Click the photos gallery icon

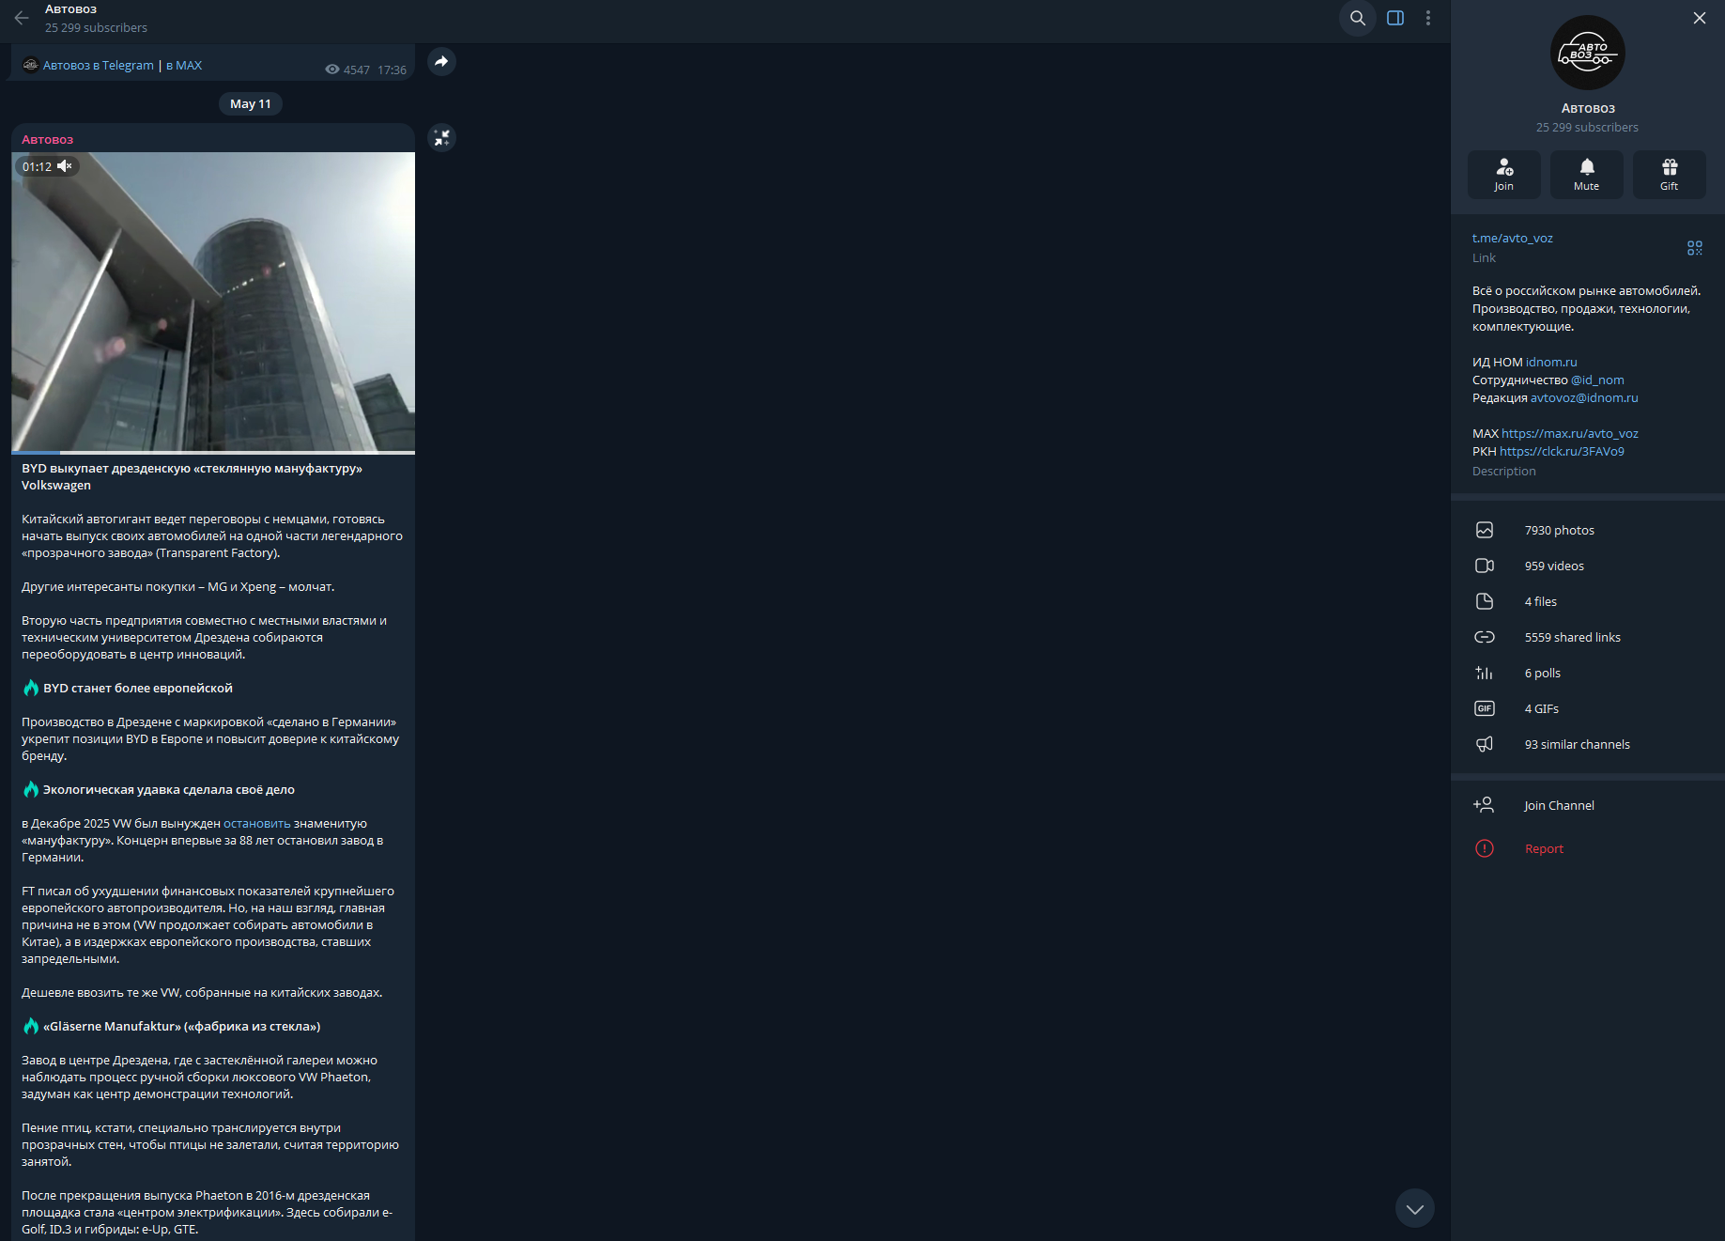[x=1485, y=531]
